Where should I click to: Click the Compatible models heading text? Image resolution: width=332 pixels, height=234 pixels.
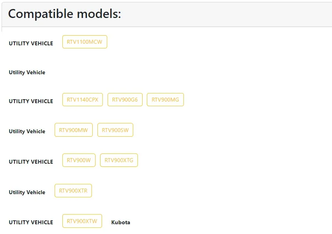64,14
